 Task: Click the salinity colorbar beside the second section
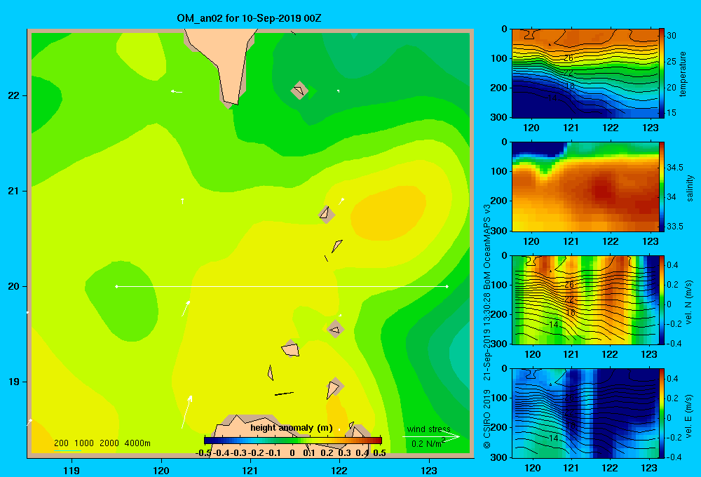(661, 187)
